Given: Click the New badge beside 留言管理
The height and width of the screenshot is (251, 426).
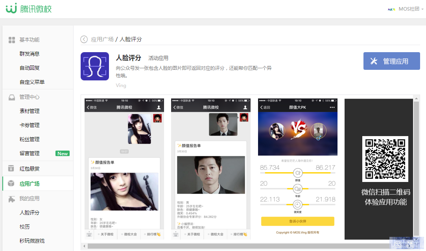Looking at the screenshot, I should click(x=63, y=153).
